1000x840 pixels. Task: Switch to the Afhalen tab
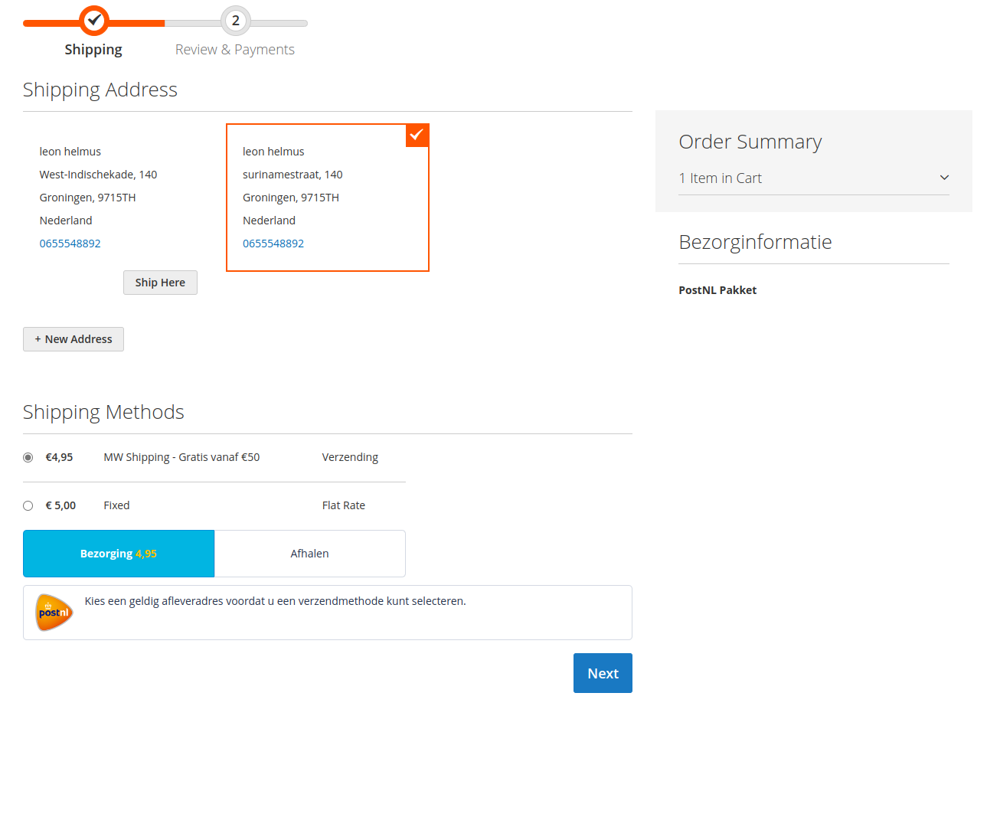click(x=309, y=553)
